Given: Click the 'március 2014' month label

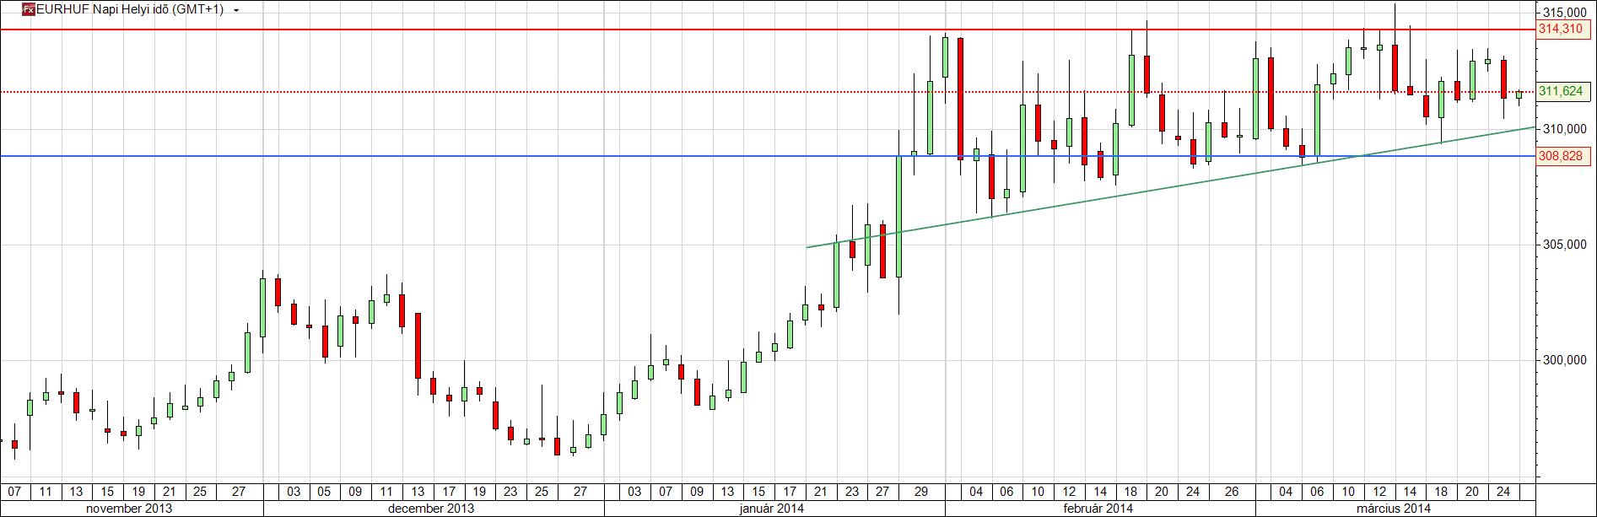Looking at the screenshot, I should [1393, 509].
